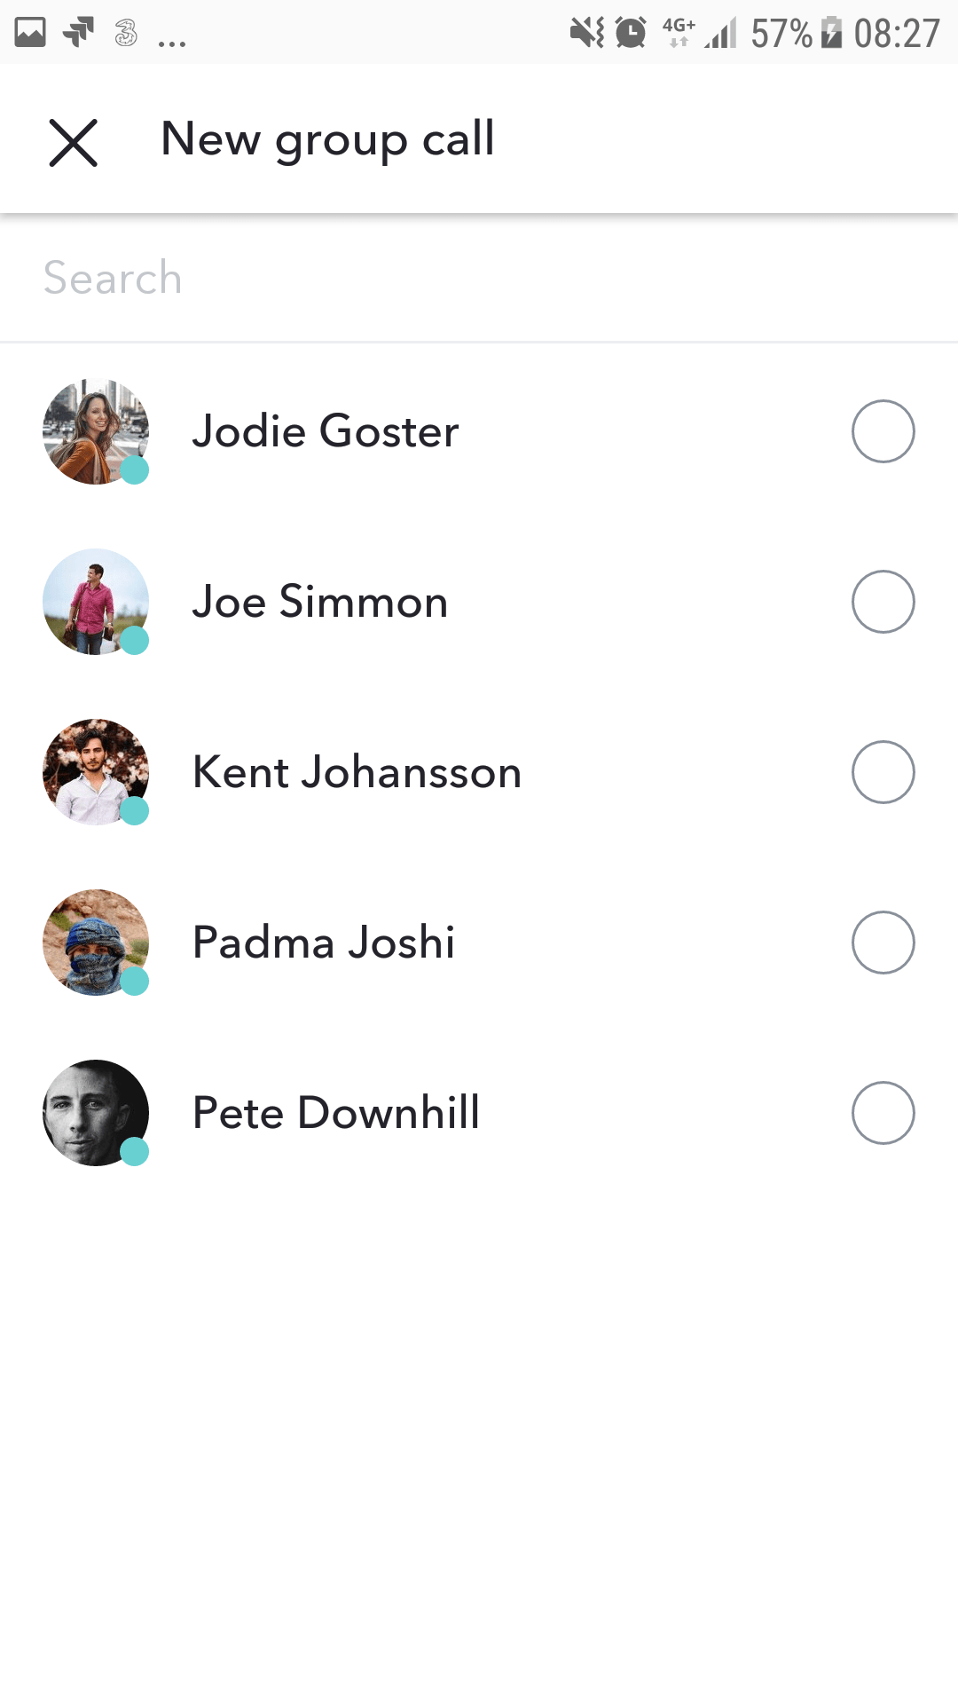Tap the Search contacts field
This screenshot has width=958, height=1704.
[x=479, y=278]
